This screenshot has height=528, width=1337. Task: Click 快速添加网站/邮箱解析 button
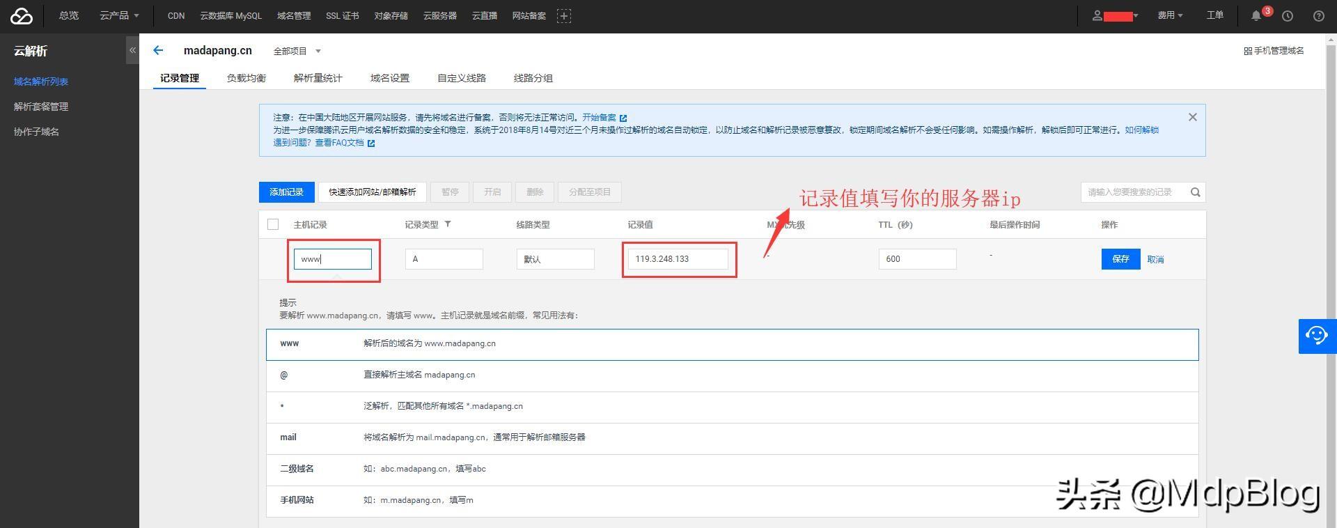(x=373, y=192)
